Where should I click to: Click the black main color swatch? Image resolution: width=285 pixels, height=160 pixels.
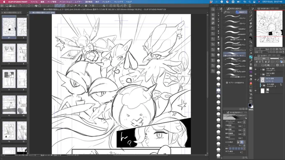click(x=250, y=105)
